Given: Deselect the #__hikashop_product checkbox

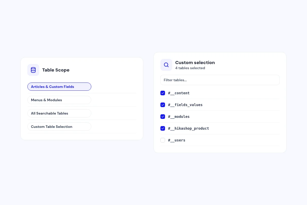Looking at the screenshot, I should point(163,128).
